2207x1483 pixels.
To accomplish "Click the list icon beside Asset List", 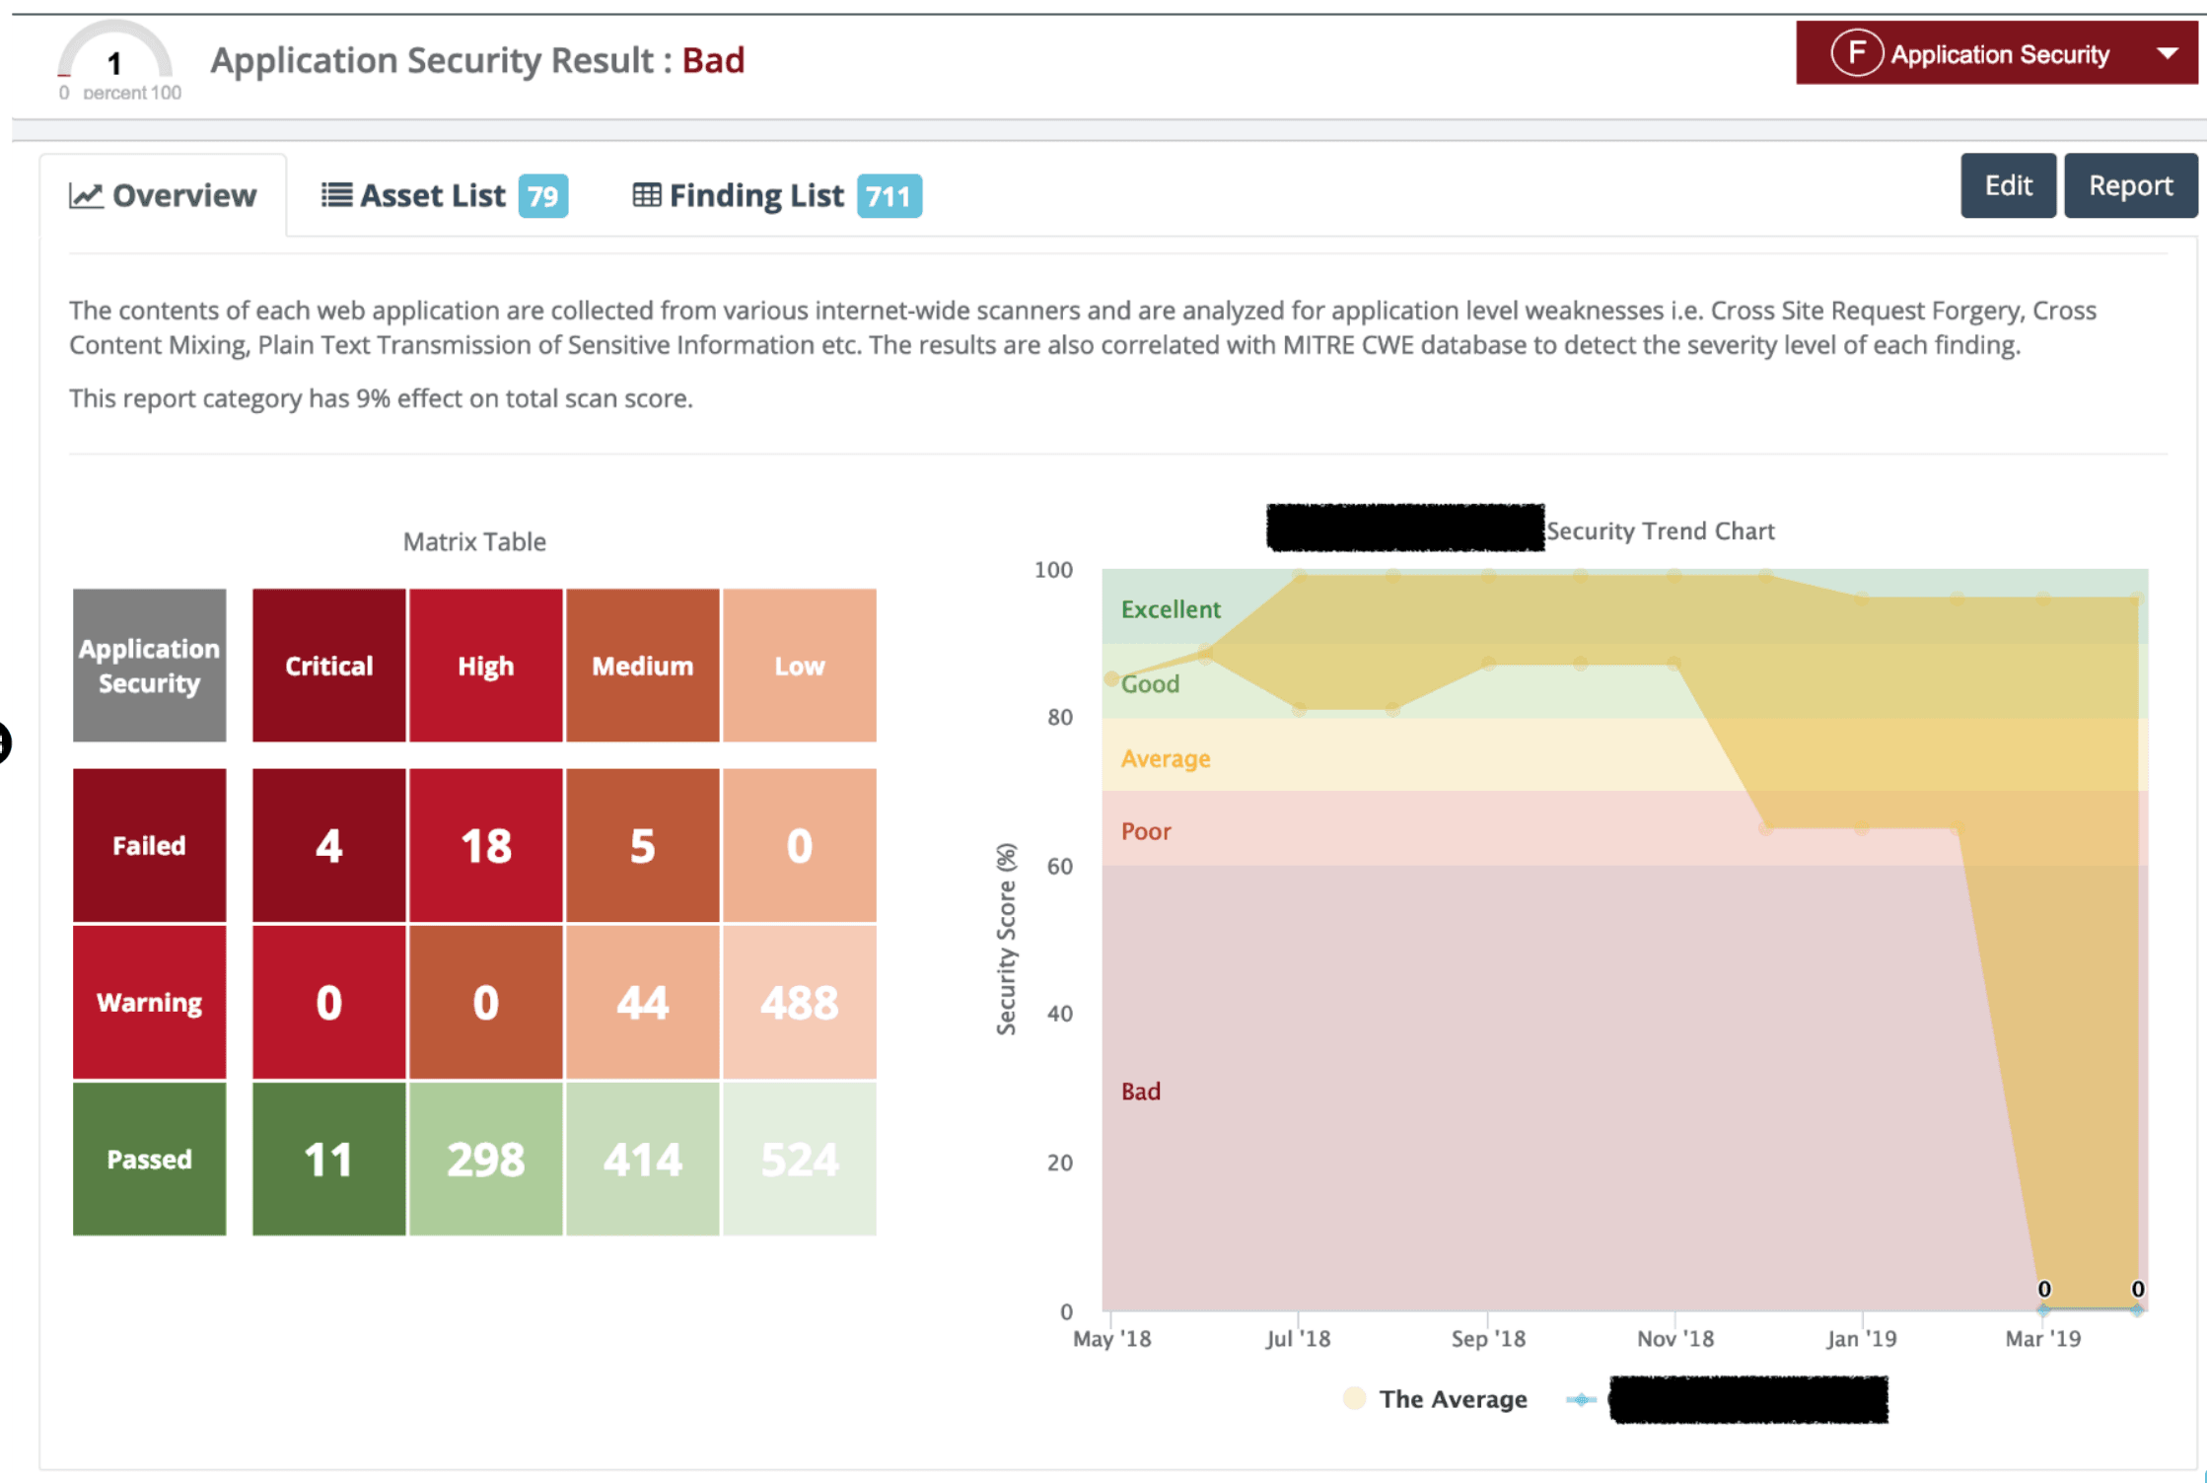I will [335, 194].
